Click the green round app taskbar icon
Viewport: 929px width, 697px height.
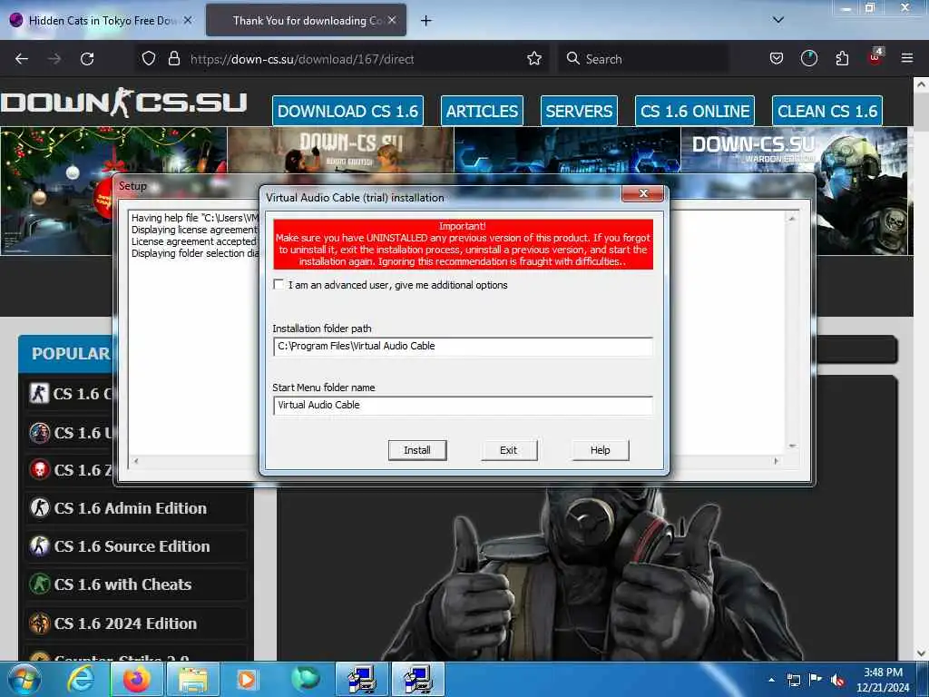(305, 679)
